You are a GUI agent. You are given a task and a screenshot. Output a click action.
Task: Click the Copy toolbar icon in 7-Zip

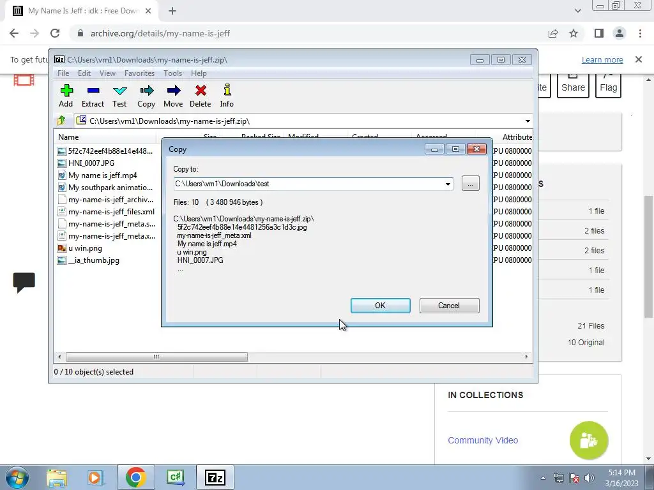pyautogui.click(x=146, y=96)
